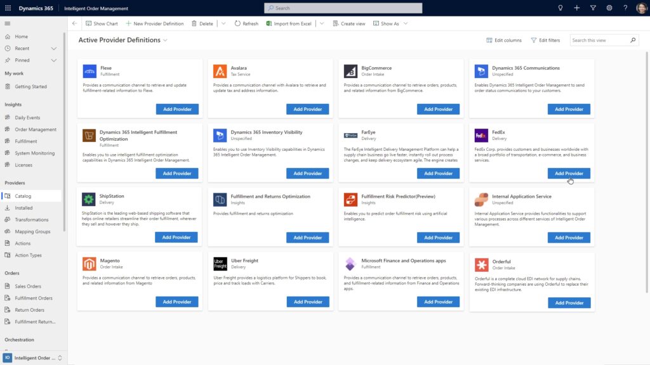This screenshot has height=365, width=650.
Task: Click inside the Search this view field
Action: coord(600,39)
